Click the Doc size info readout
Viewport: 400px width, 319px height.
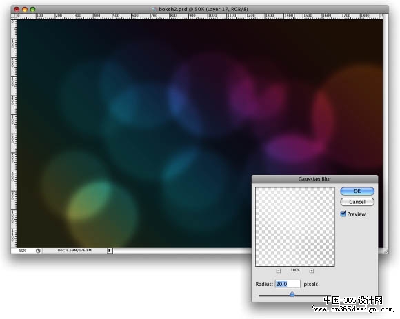point(74,251)
